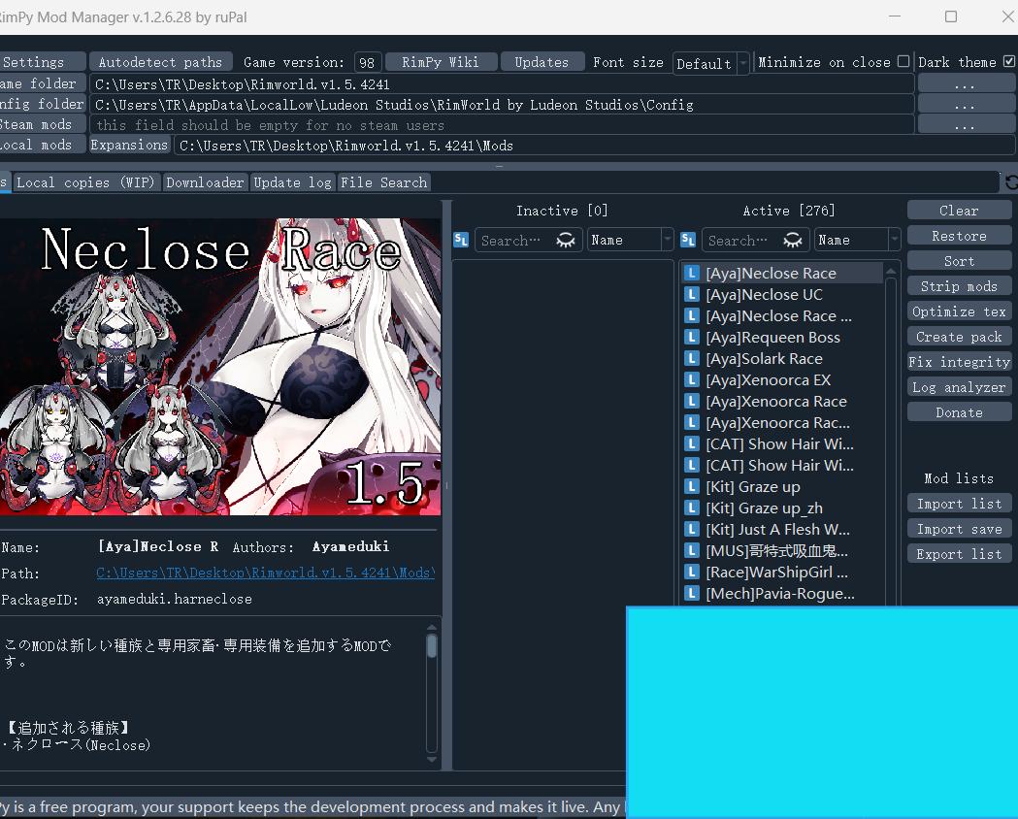The height and width of the screenshot is (819, 1018).
Task: Click the L icon of [Aya]Neclose Race top row
Action: pos(692,274)
